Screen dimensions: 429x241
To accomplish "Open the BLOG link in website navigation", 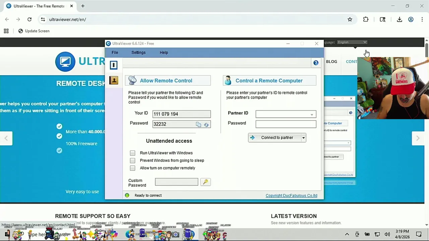I will pos(331,62).
